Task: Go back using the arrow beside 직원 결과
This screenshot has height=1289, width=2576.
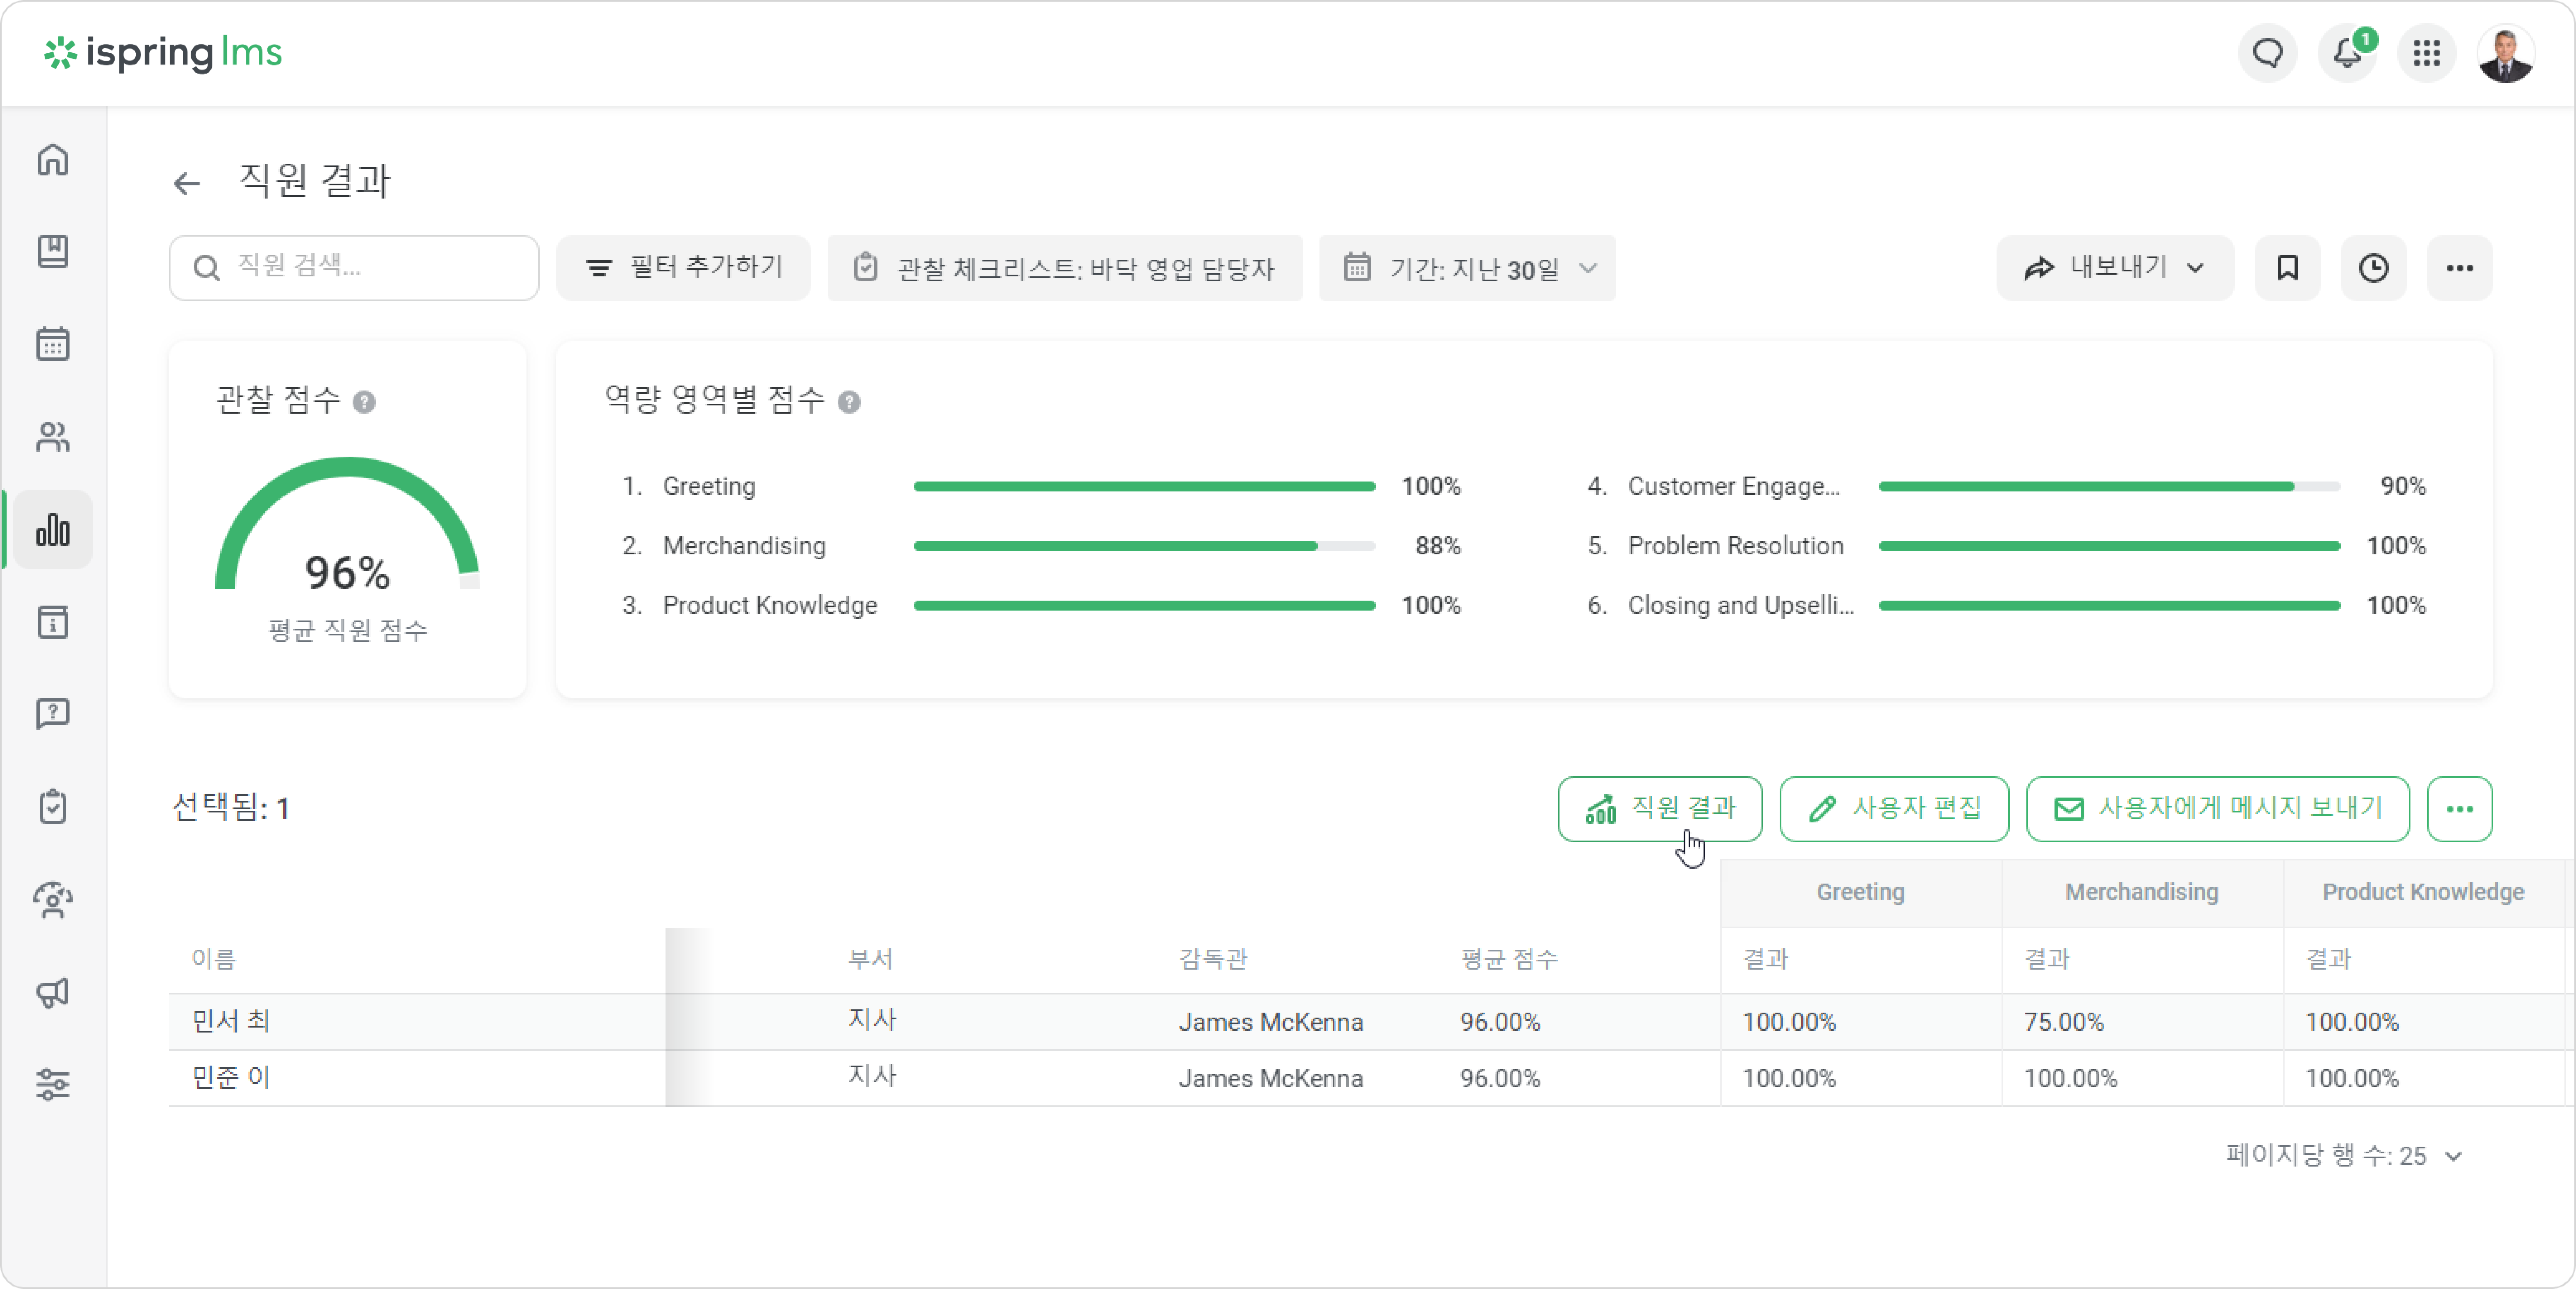Action: (x=187, y=183)
